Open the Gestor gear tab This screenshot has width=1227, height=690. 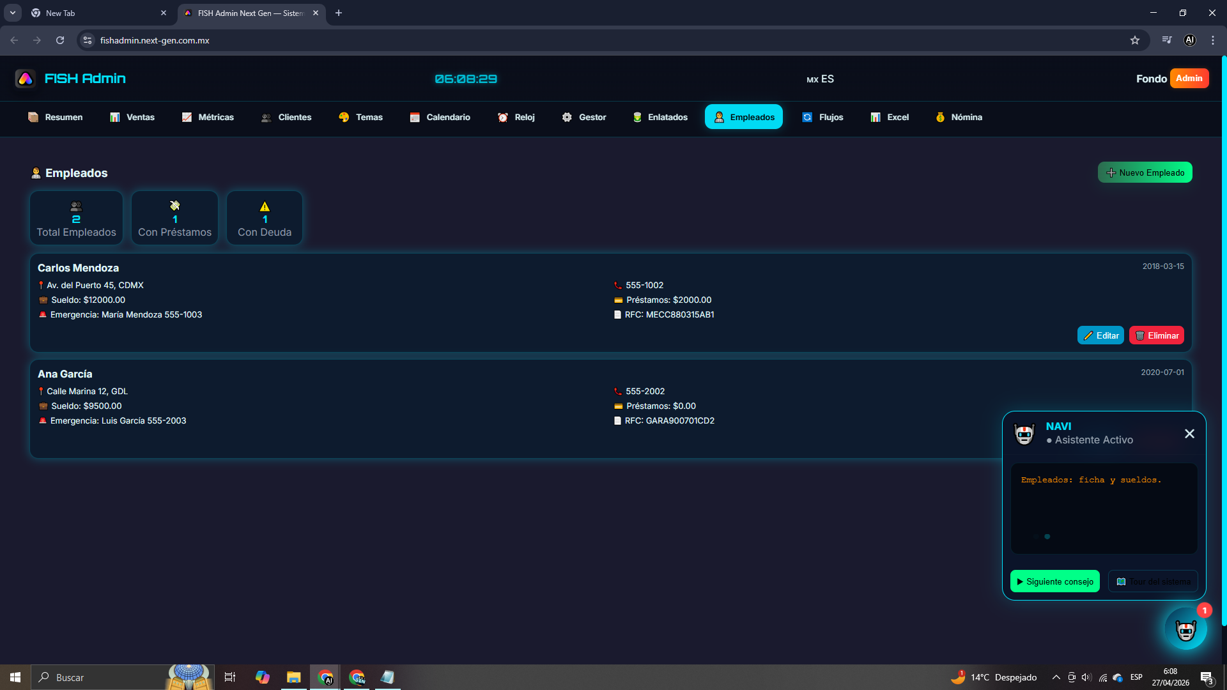(584, 117)
